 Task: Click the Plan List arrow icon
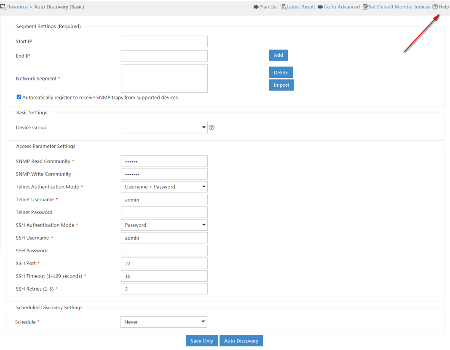256,7
